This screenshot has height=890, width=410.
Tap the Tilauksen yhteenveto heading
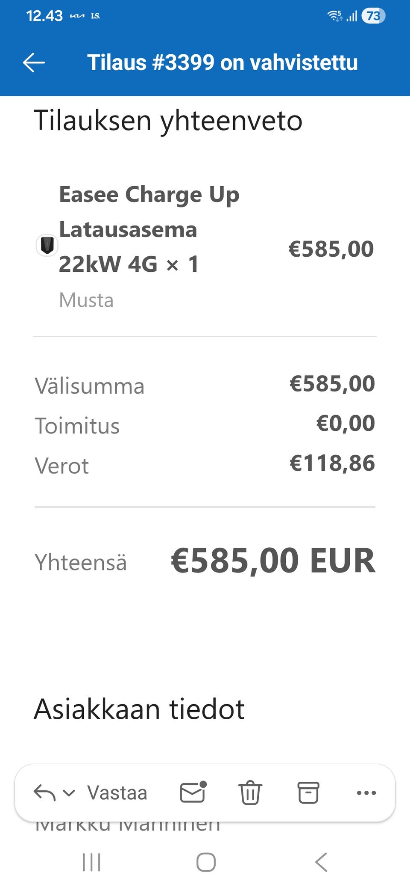(x=168, y=121)
